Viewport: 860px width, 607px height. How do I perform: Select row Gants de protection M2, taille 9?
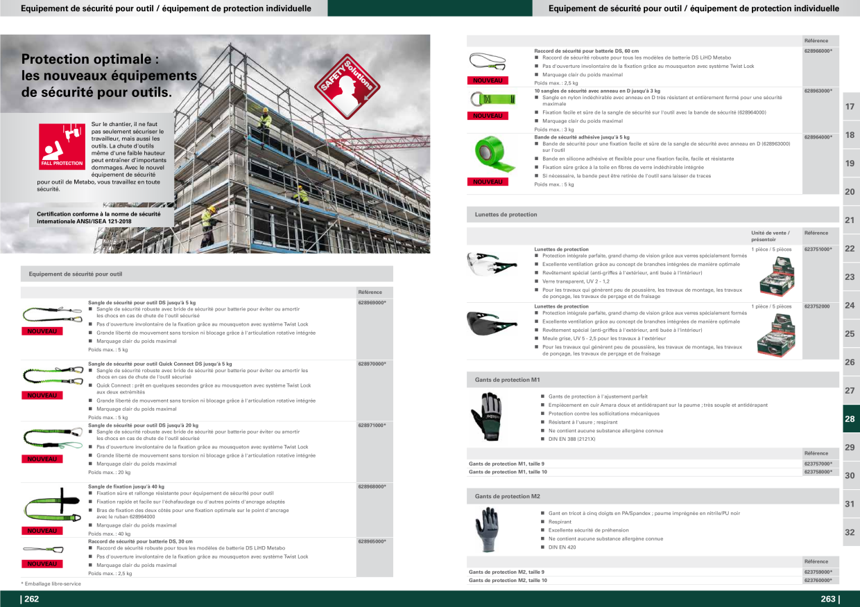[653, 572]
